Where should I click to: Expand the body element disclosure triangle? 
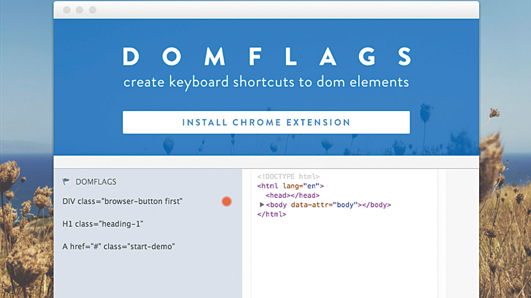[x=262, y=205]
